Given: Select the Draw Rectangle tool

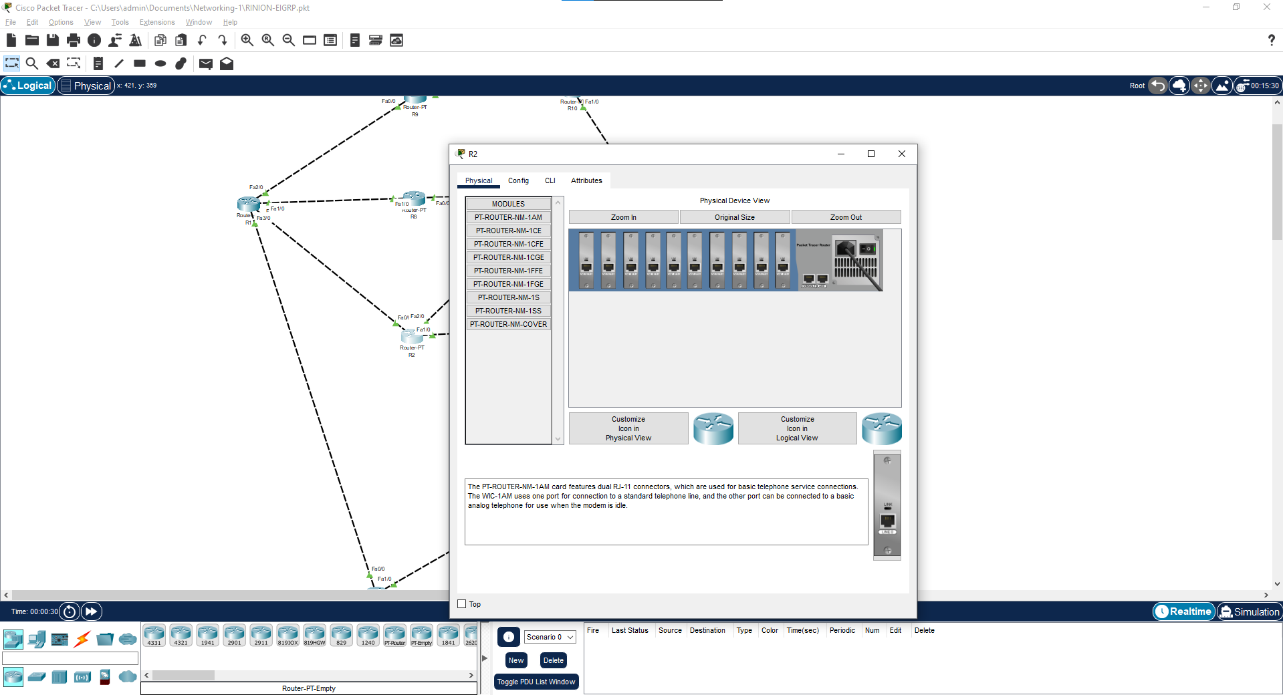Looking at the screenshot, I should tap(140, 63).
